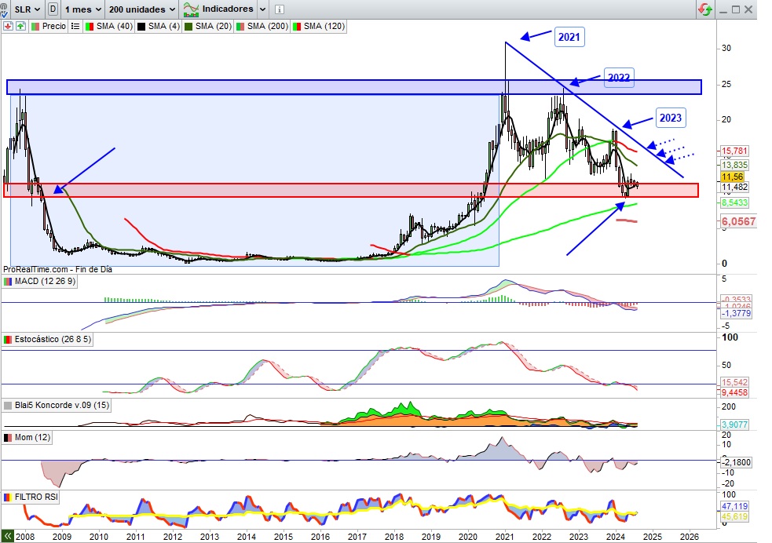Click the dark green SMA (20) swatch

[x=188, y=27]
